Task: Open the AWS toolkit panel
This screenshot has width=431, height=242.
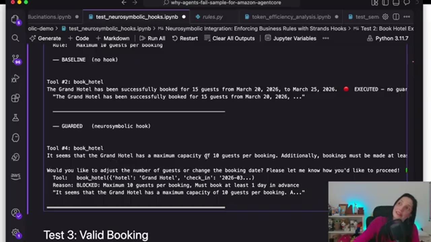Action: point(15,175)
